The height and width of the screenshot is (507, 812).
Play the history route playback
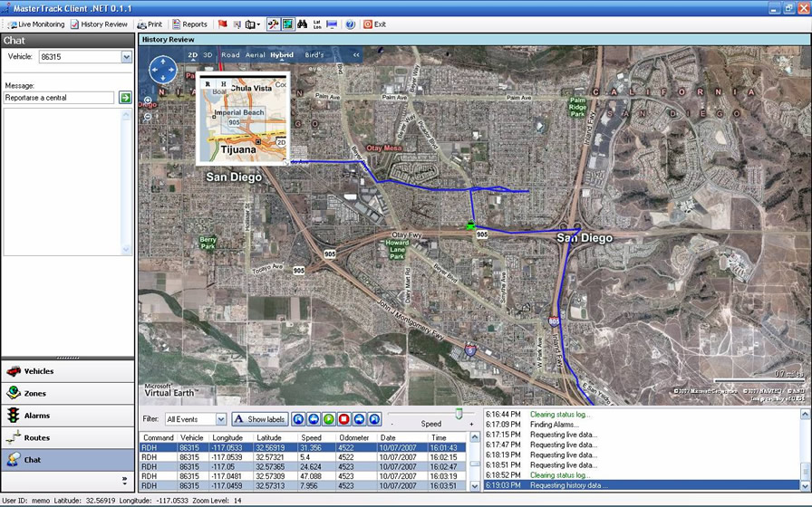pyautogui.click(x=328, y=419)
